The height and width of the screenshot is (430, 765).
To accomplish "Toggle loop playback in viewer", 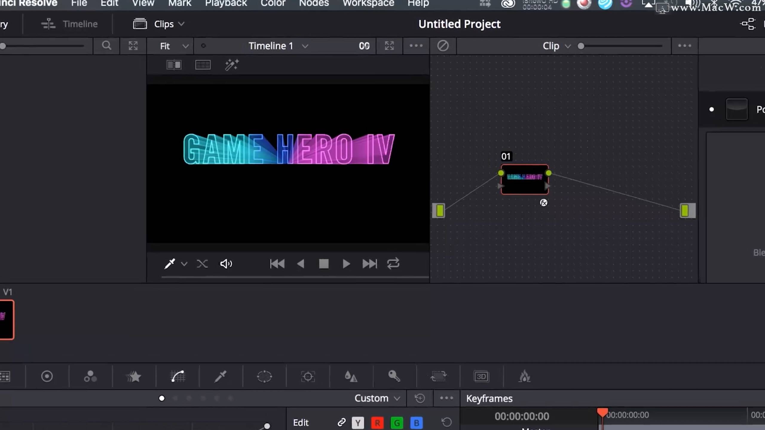I will (x=393, y=264).
